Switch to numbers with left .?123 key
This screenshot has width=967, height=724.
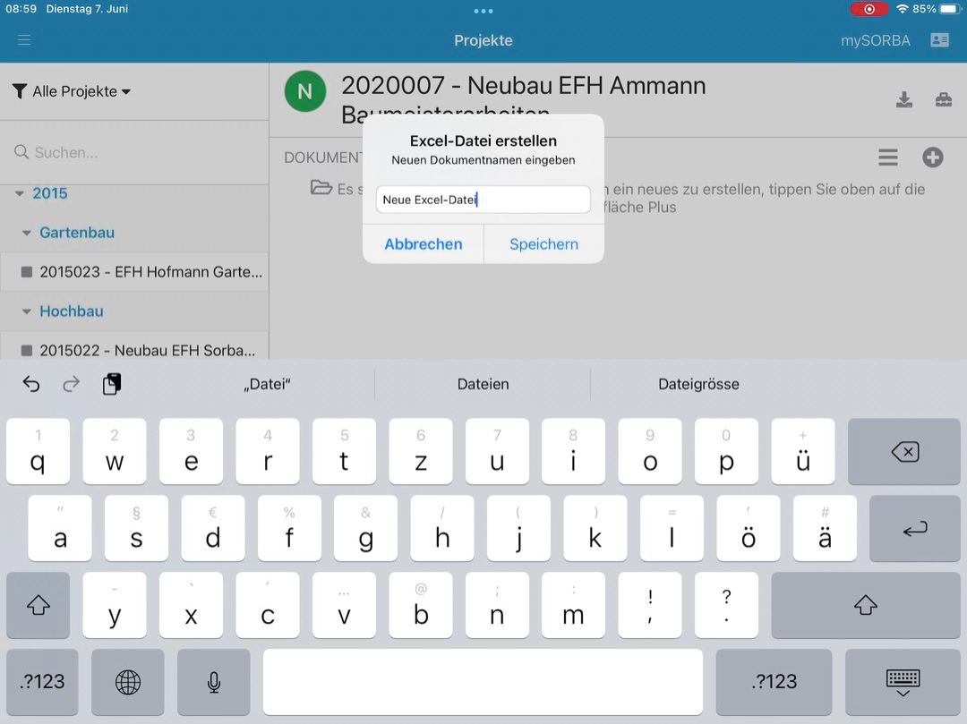[42, 682]
